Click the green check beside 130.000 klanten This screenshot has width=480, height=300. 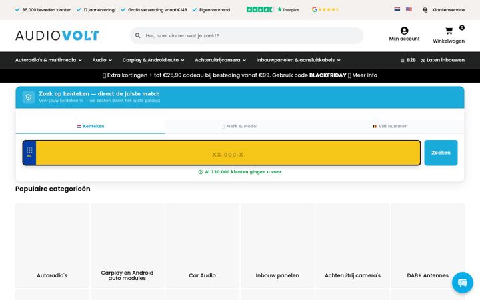(201, 172)
